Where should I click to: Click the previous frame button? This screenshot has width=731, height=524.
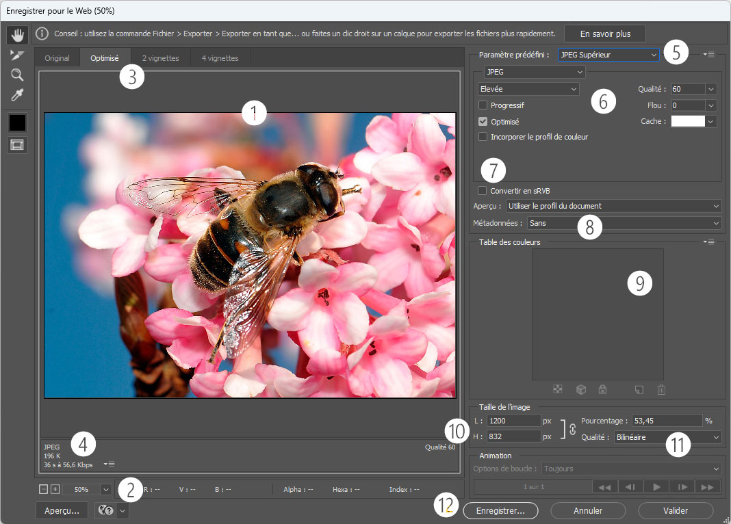tap(630, 487)
